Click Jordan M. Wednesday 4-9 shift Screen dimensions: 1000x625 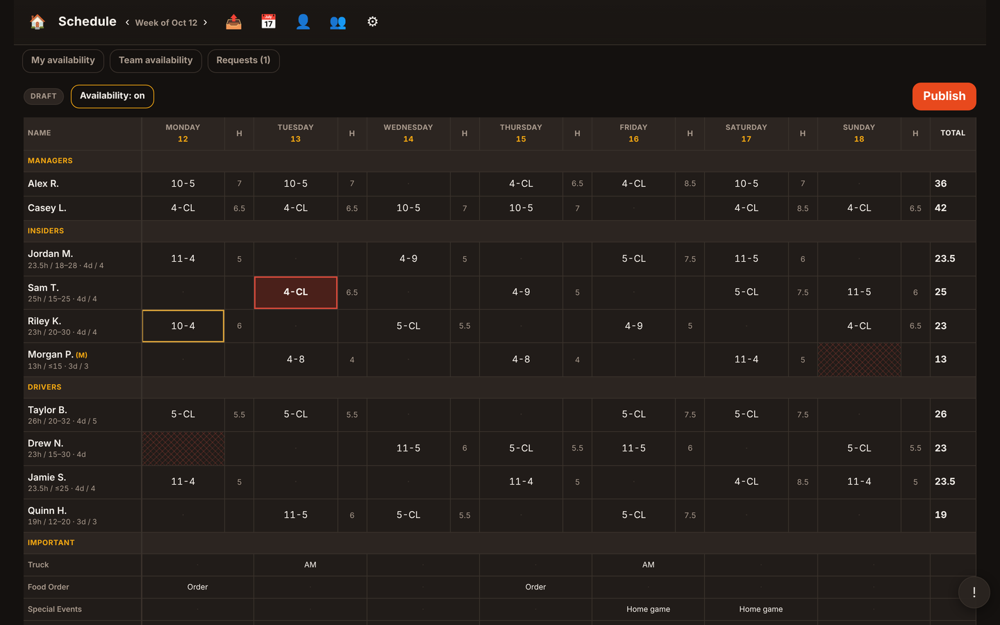pos(408,259)
